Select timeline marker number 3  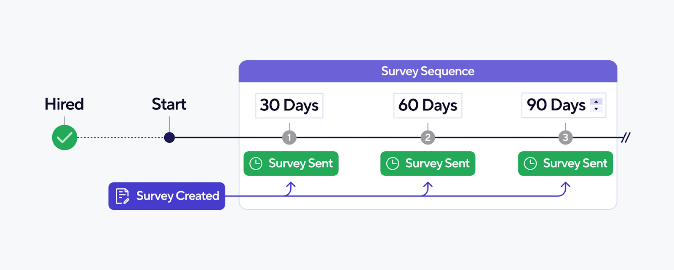click(565, 137)
